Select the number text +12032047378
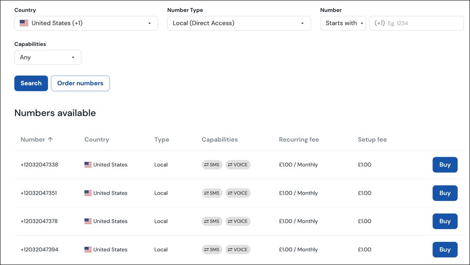Viewport: 470px width, 265px height. 39,221
